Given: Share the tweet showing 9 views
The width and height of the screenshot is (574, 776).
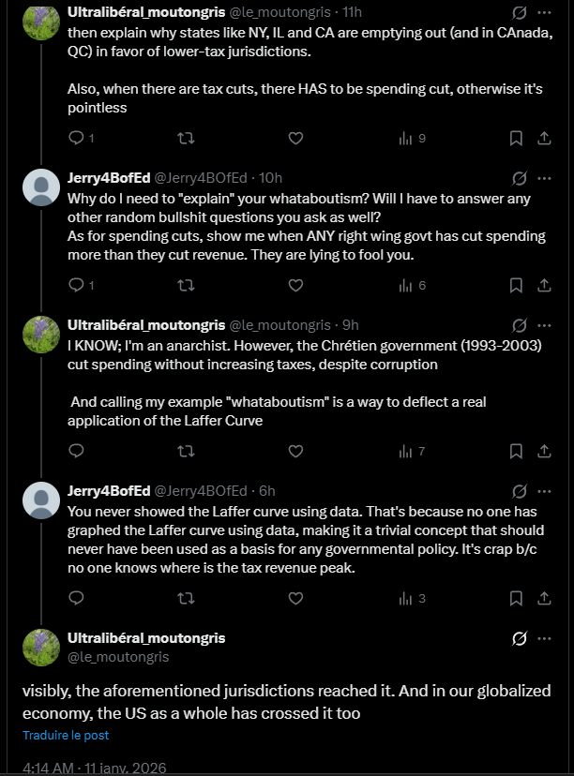Looking at the screenshot, I should point(544,138).
